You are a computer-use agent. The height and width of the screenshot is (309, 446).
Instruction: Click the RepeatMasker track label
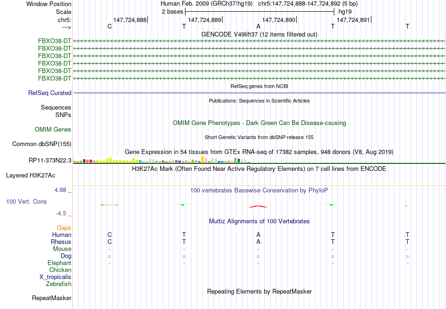52,298
